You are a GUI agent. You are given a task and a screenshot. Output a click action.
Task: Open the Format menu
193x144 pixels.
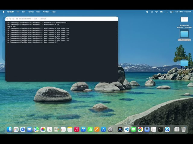(31, 12)
